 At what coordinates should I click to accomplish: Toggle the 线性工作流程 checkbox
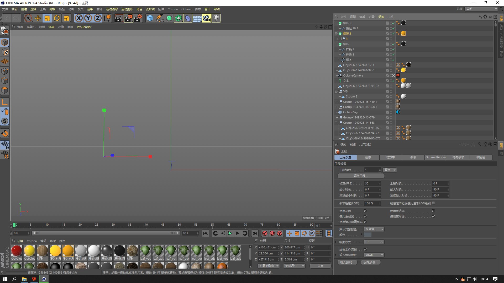pyautogui.click(x=365, y=249)
